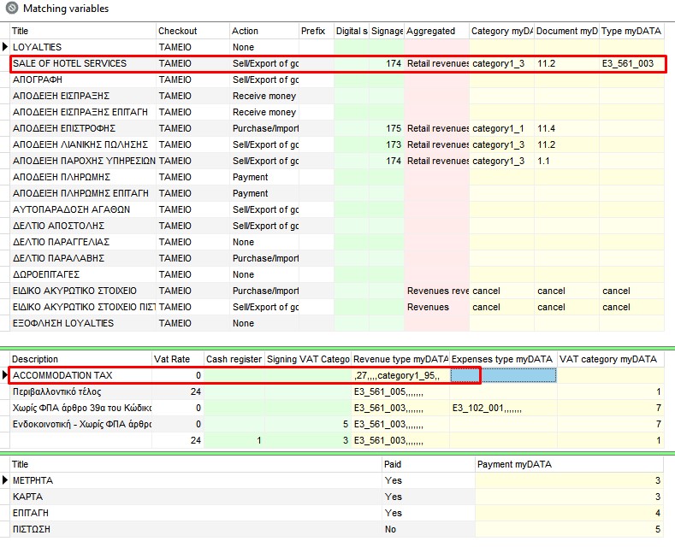Select the ΕΞΟΦΛΗΣΗ LOYALTIES row
The width and height of the screenshot is (675, 553).
point(337,323)
